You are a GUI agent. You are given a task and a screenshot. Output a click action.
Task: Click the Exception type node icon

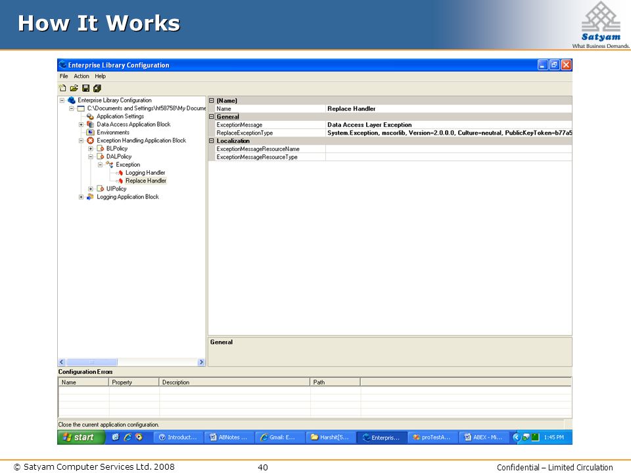110,164
